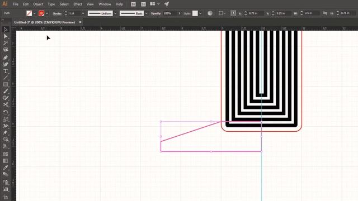Image resolution: width=358 pixels, height=201 pixels.
Task: Open the graphic Style dropdown
Action: coord(200,13)
